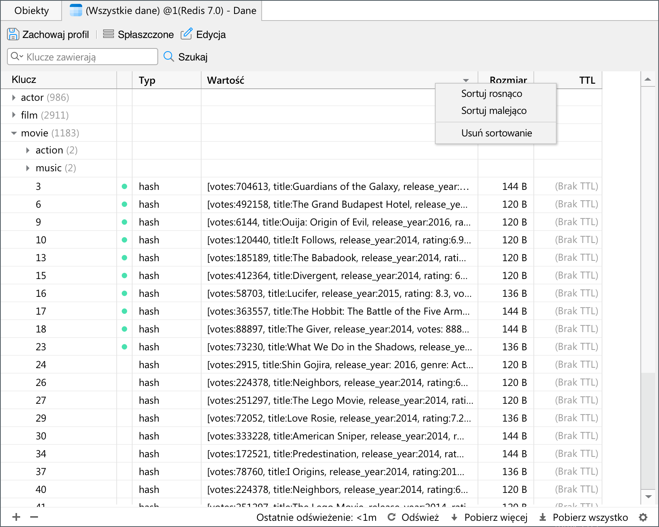Switch to the Obiekty tab
Screen dimensions: 659x527
(31, 10)
